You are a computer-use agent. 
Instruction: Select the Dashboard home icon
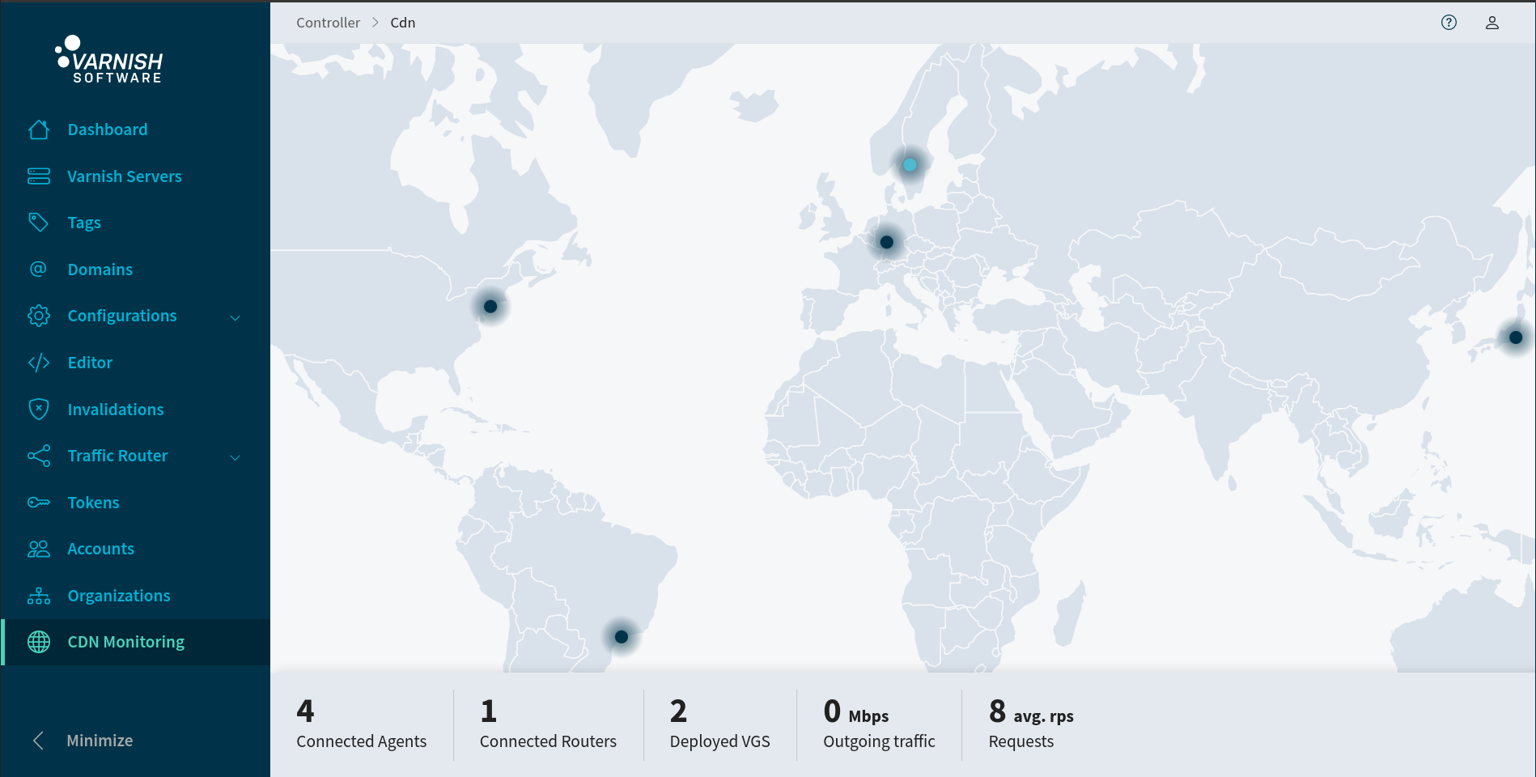tap(38, 129)
